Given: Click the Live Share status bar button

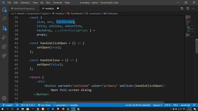Looking at the screenshot, I should 44,105.
